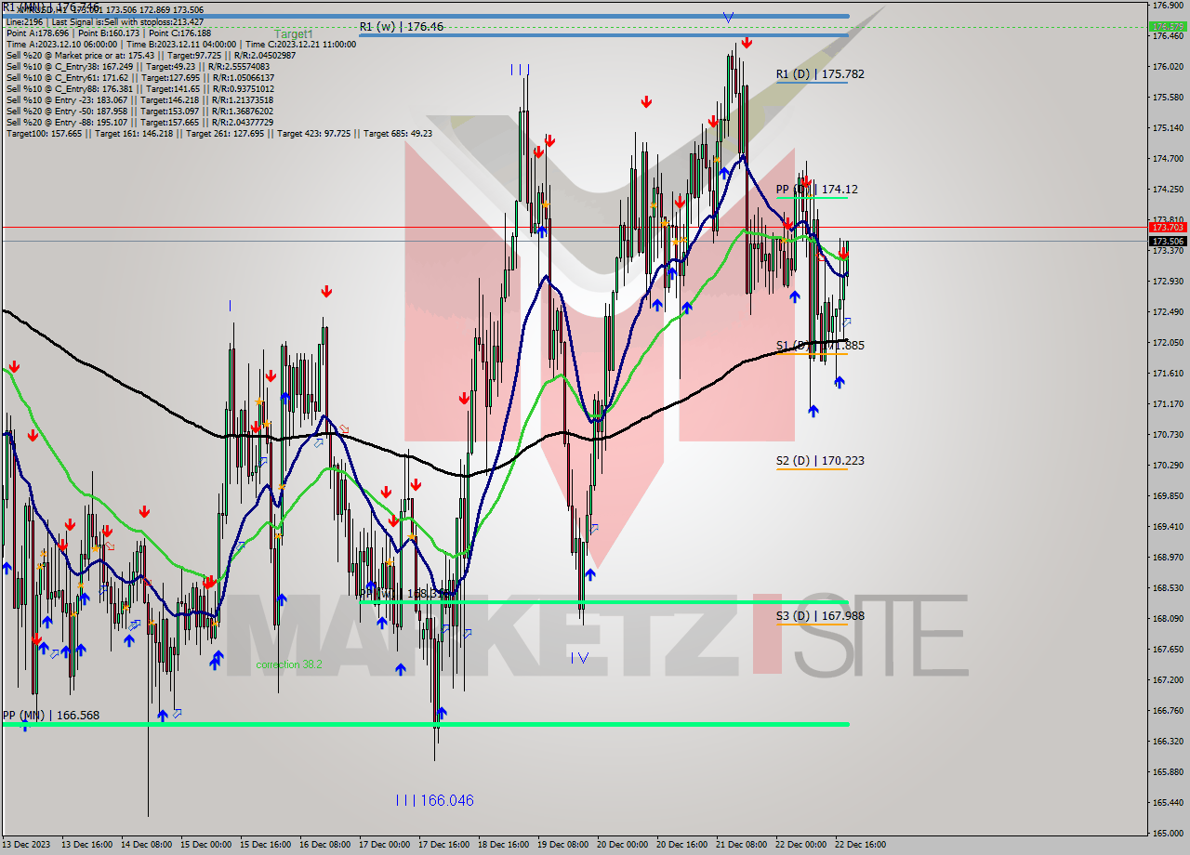Click the 'Sell %10 @ C_Entry38: 167.249' line

139,66
